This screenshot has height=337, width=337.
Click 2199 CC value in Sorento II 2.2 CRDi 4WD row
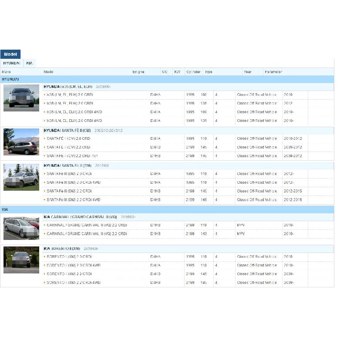(x=190, y=283)
